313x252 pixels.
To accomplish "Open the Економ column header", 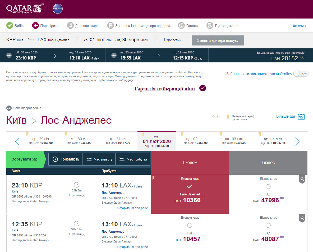I will tap(190, 163).
